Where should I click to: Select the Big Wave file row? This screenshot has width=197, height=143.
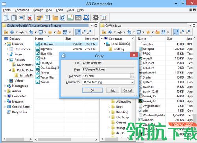point(67,49)
